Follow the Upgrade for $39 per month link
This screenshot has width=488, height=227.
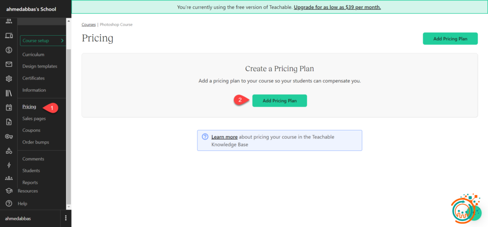[337, 7]
